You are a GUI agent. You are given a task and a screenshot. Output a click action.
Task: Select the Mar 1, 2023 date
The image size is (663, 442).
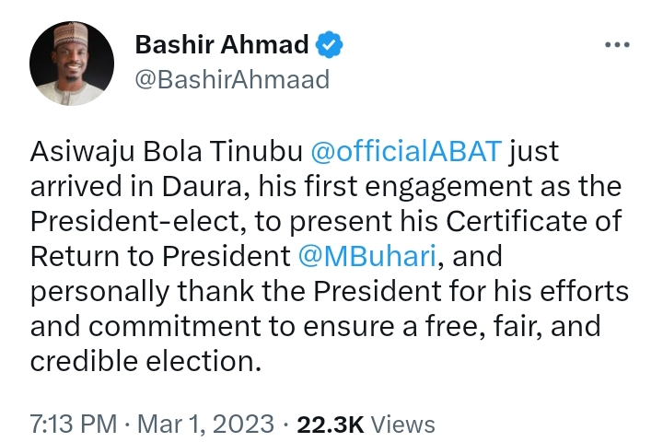point(204,424)
